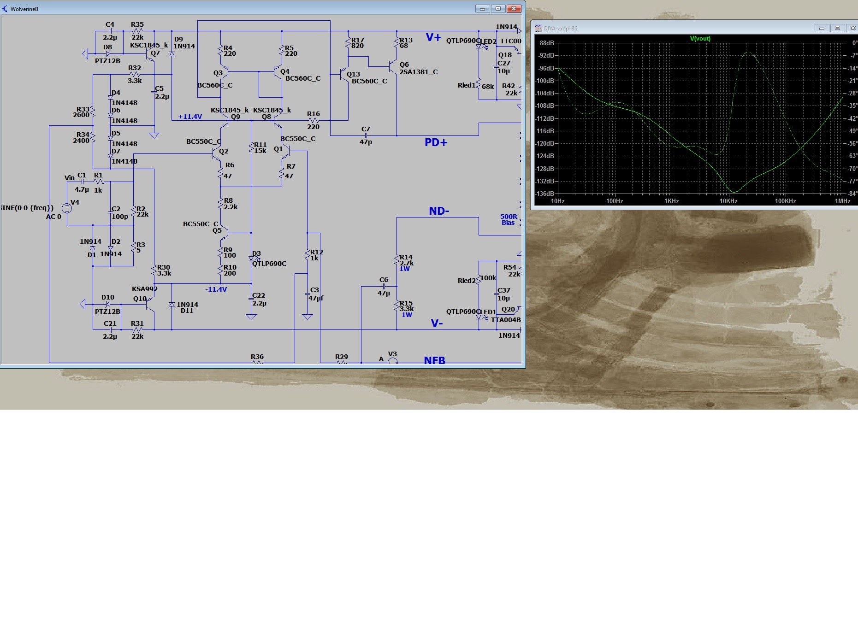This screenshot has width=858, height=629.
Task: Click the Vin net label
Action: 69,178
